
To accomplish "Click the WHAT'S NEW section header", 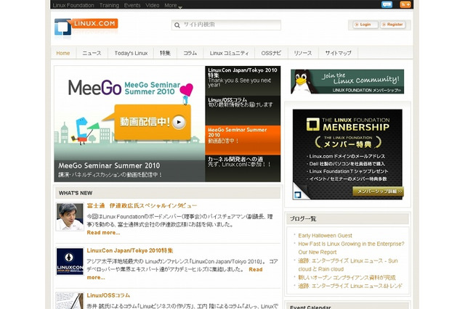I will 168,193.
